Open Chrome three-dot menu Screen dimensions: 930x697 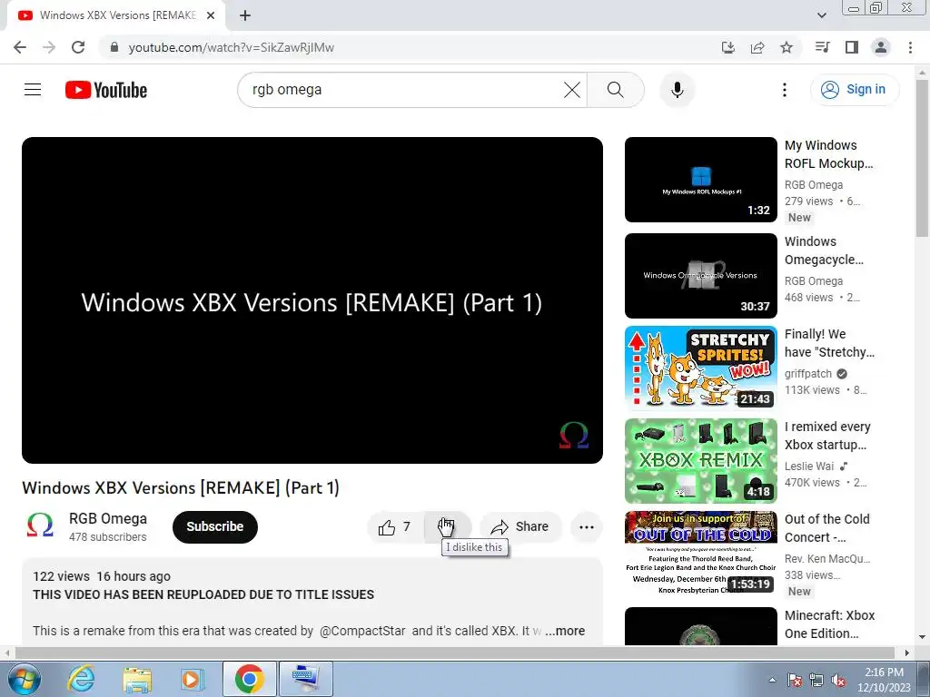(x=910, y=47)
